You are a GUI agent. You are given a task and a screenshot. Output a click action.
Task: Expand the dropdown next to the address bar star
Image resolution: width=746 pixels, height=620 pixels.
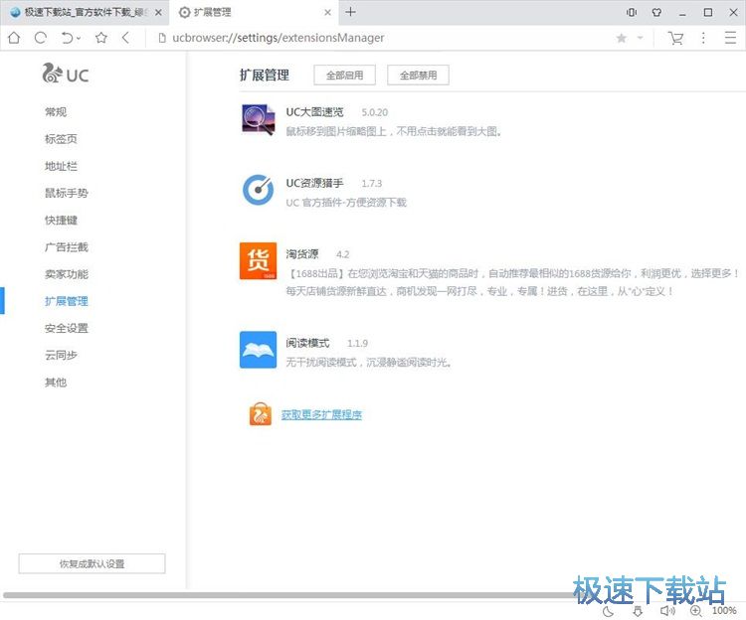point(640,38)
